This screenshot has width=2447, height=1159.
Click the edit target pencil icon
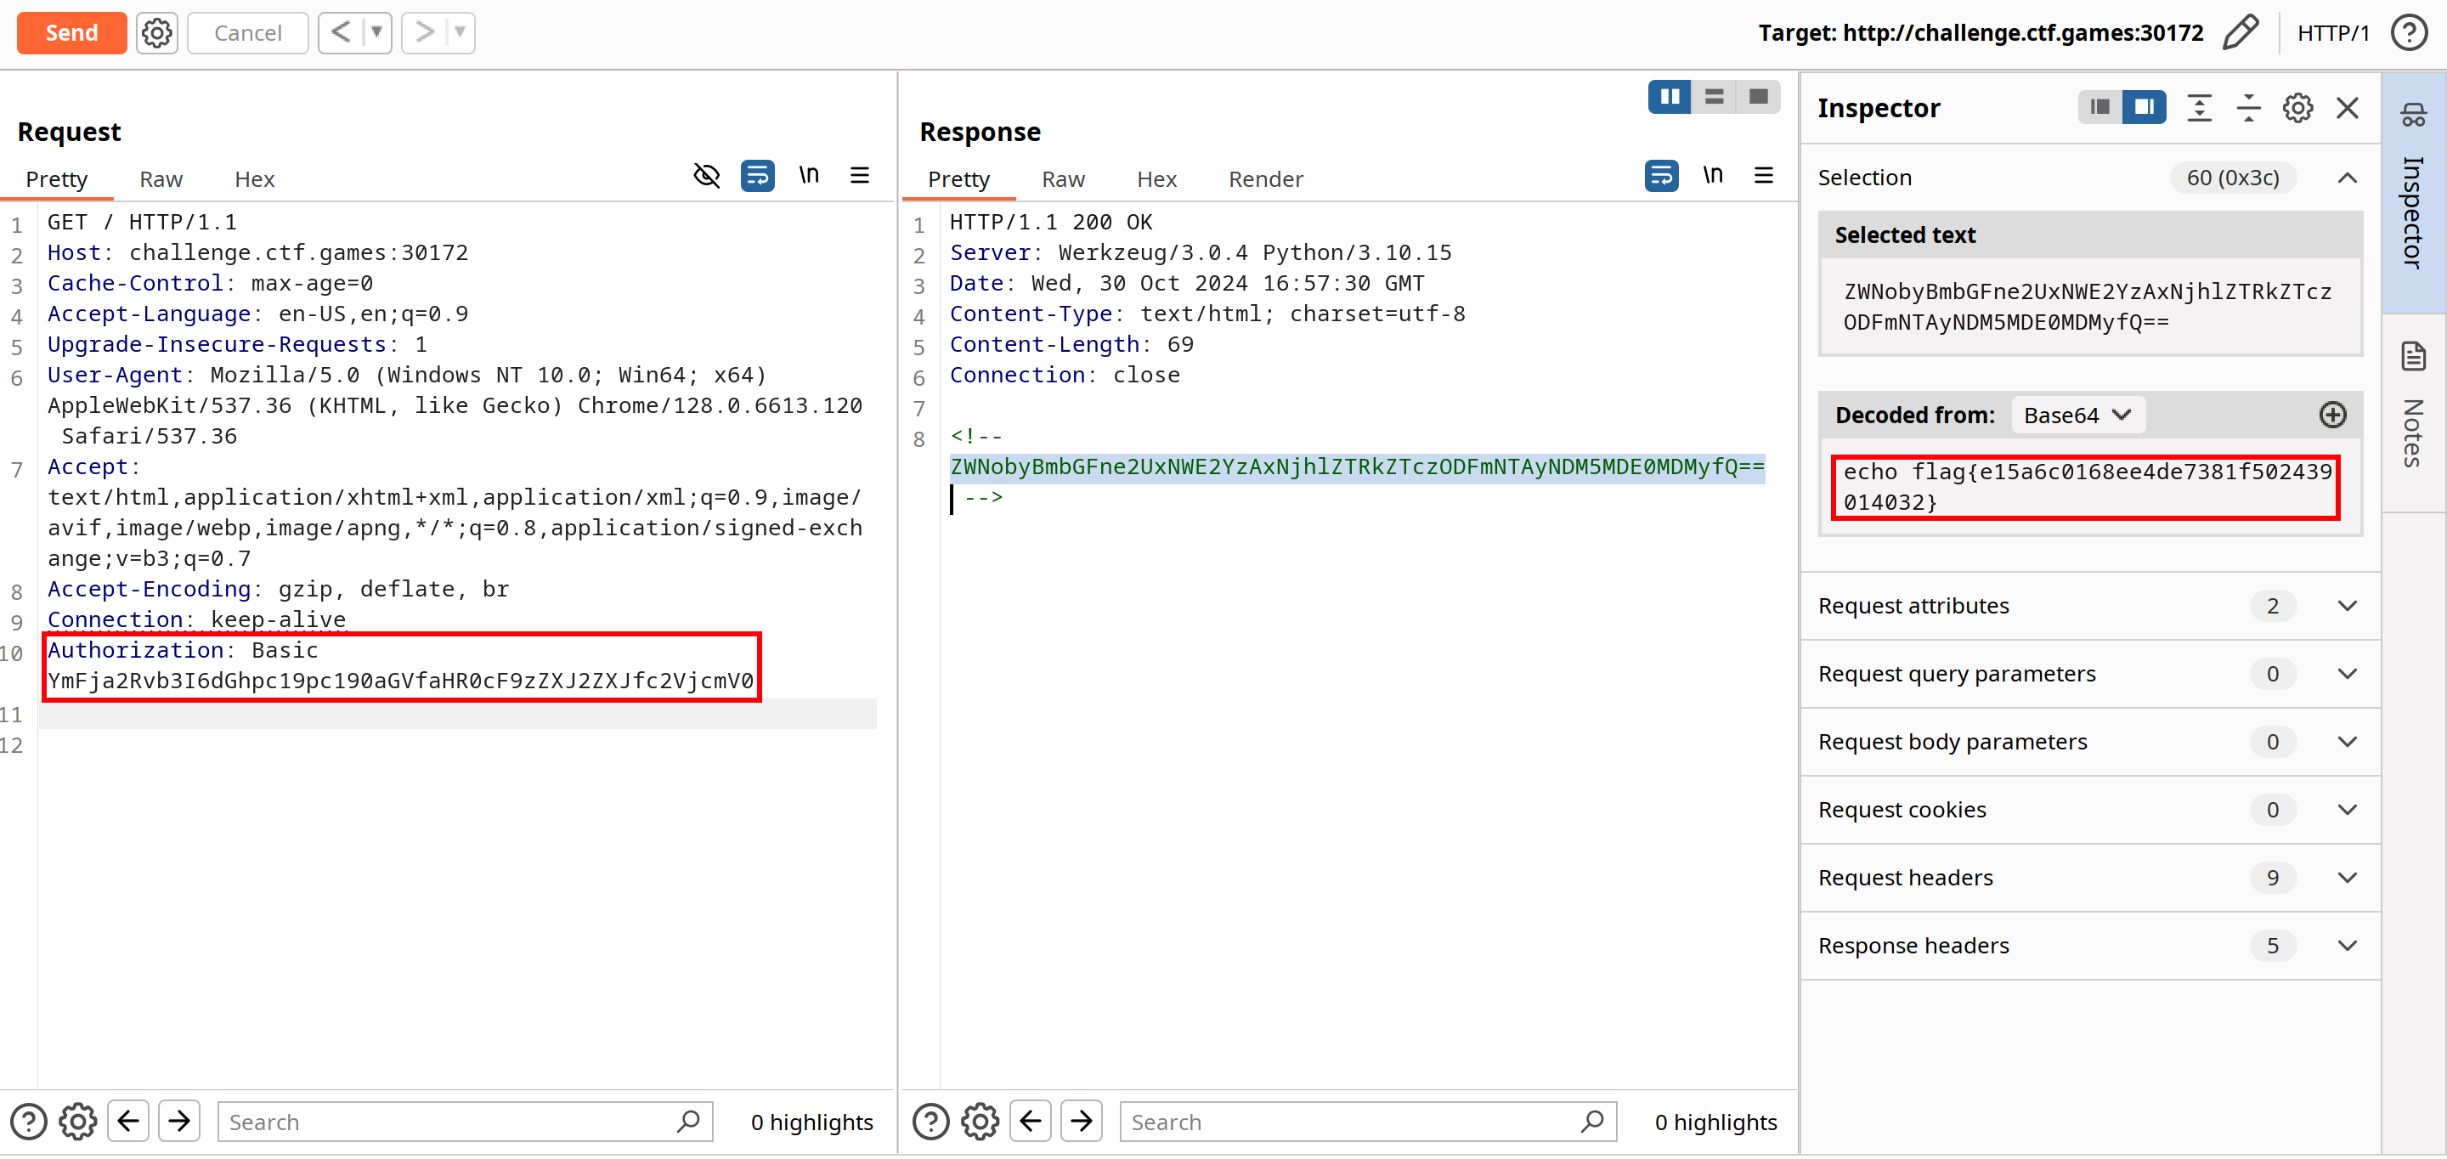click(x=2239, y=32)
